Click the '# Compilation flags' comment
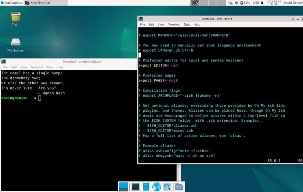Image resolution: width=303 pixels, height=192 pixels. click(x=159, y=91)
